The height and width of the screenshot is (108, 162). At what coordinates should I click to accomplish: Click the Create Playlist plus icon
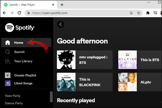pyautogui.click(x=8, y=75)
